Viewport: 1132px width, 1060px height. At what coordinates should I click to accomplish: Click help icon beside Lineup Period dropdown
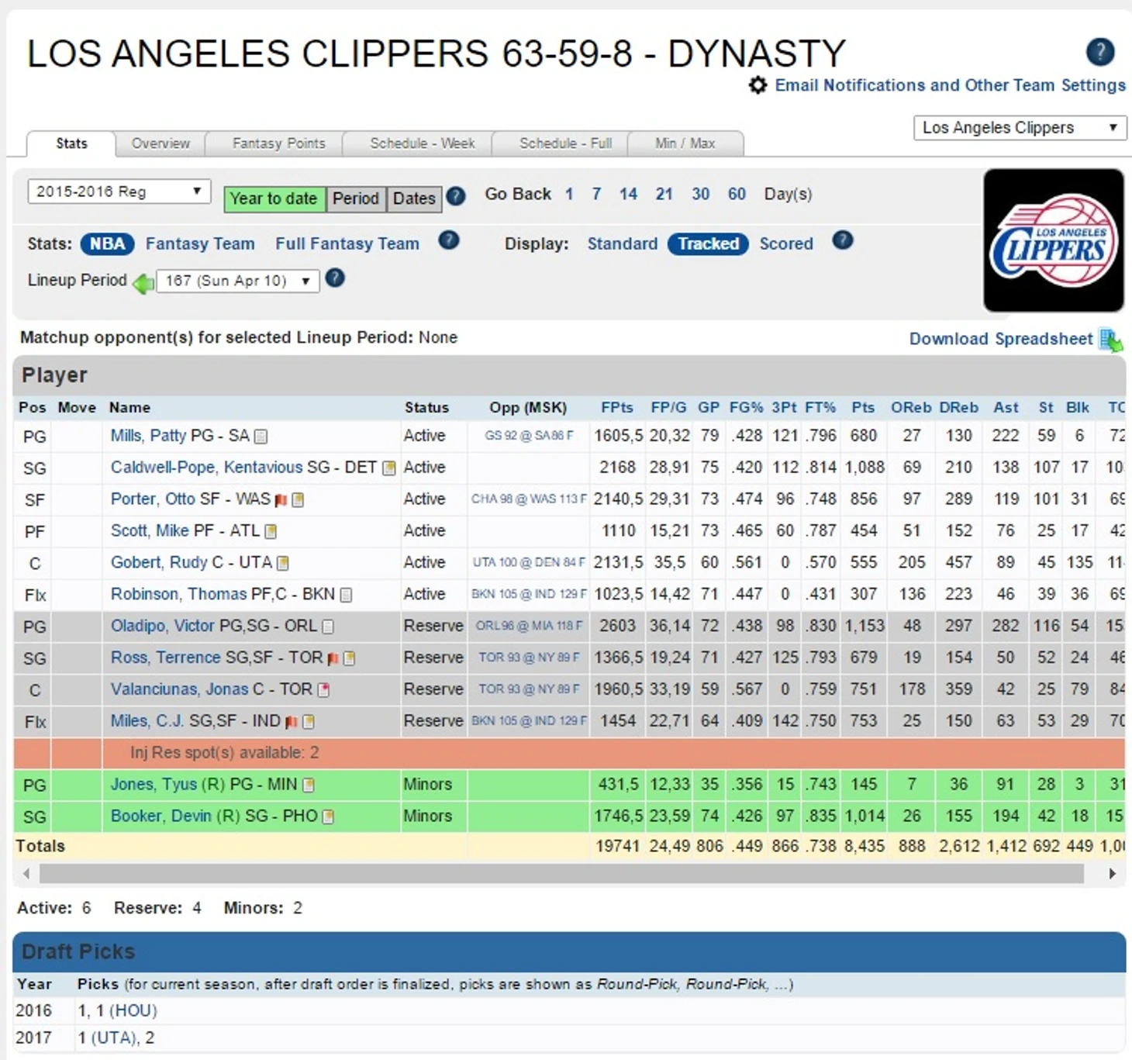pyautogui.click(x=335, y=278)
